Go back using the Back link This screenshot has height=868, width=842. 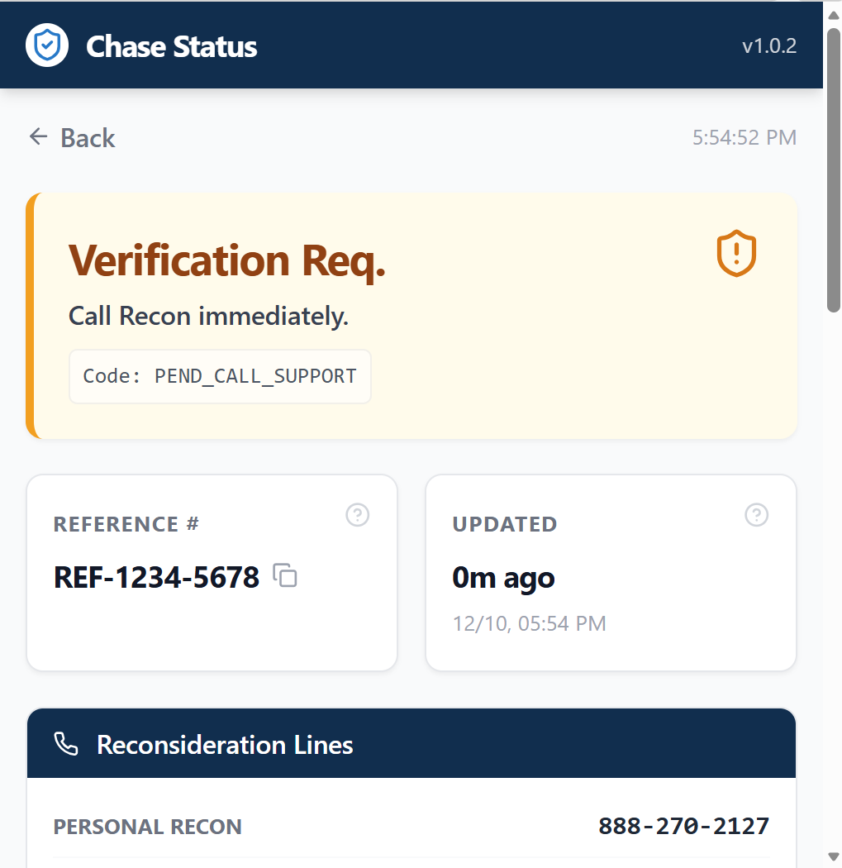pyautogui.click(x=87, y=138)
